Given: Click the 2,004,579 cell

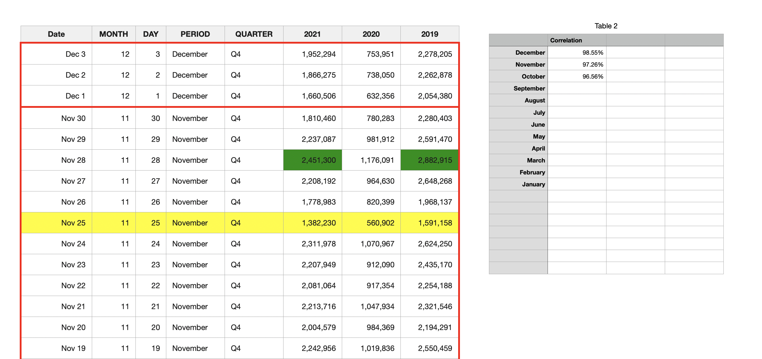Looking at the screenshot, I should coord(313,327).
